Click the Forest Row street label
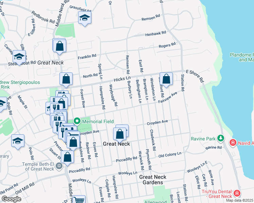 83,98
